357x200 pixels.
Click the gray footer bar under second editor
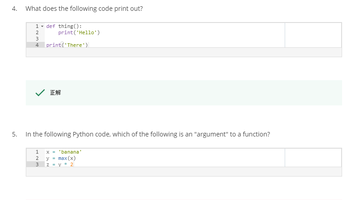coord(184,172)
